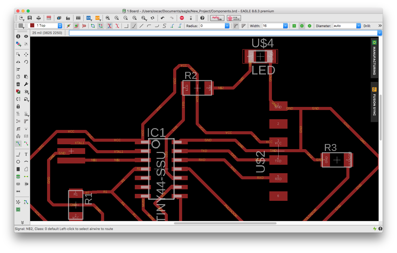397x253 pixels.
Task: Select the Ripup tool icon
Action: coord(26,144)
